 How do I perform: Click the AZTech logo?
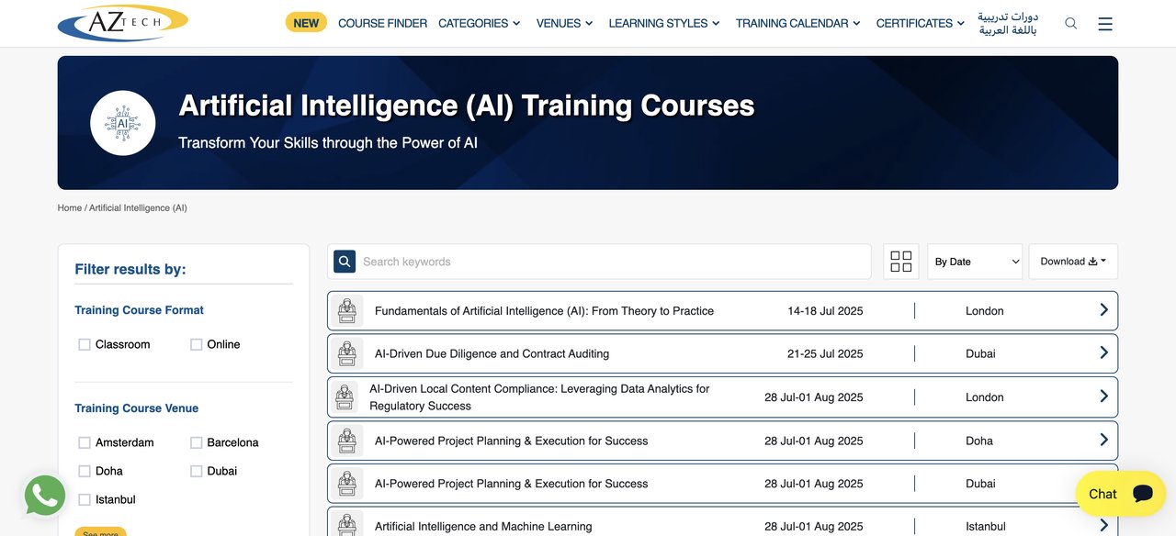[122, 23]
